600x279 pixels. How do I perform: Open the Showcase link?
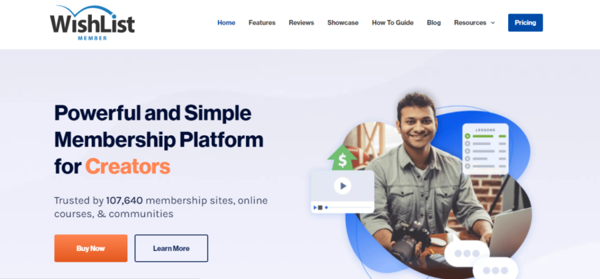pyautogui.click(x=343, y=23)
